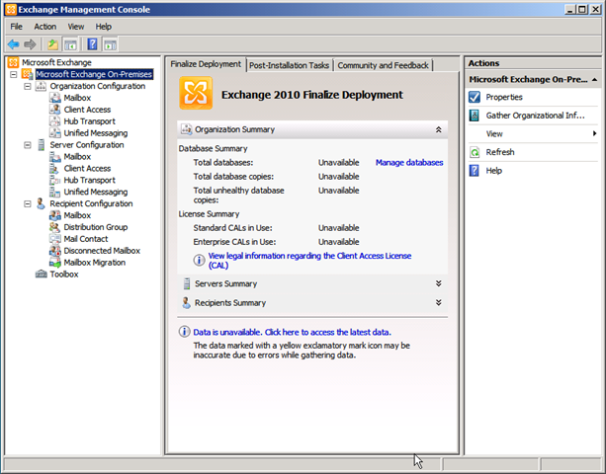Click Mailbox icon under Server Configuration
Screen dimensions: 606x474
[x=55, y=157]
